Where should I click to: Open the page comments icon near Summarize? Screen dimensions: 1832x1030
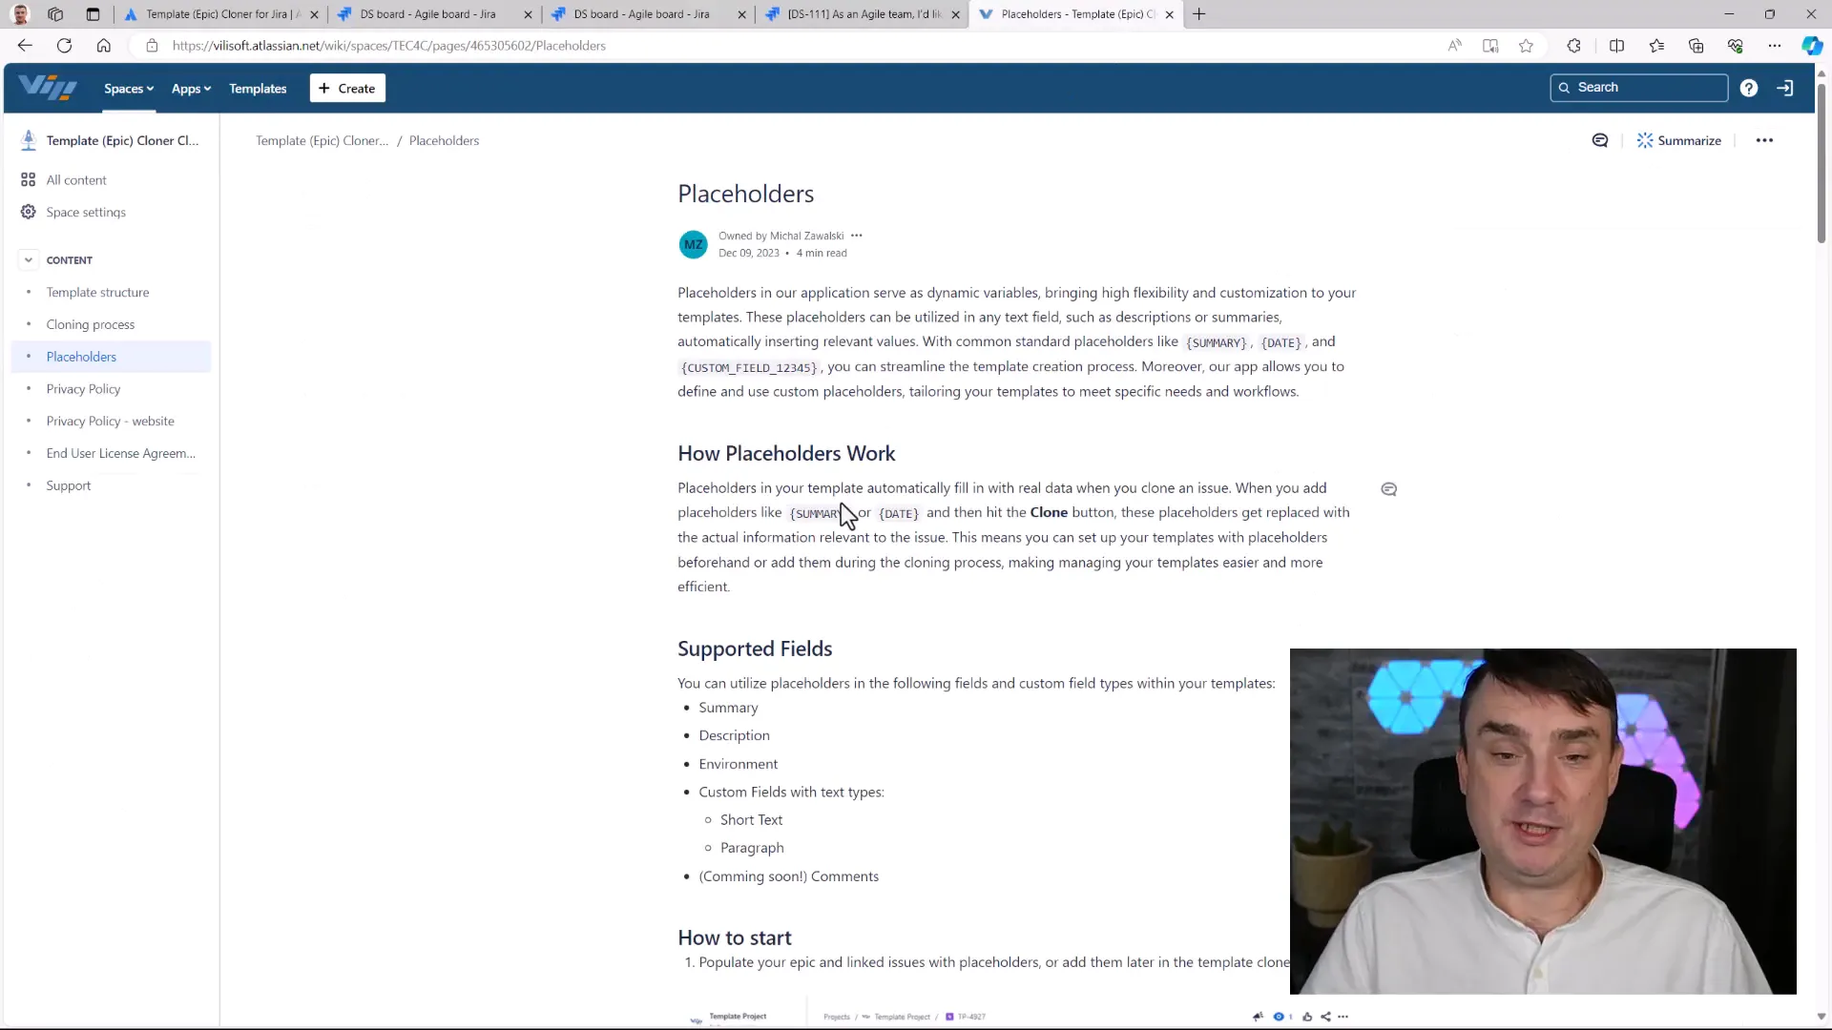1600,140
